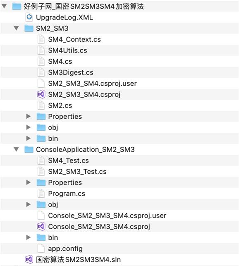The width and height of the screenshot is (239, 266).
Task: Click the ConsoleApplication_SM2_SM3 folder icon
Action: click(x=29, y=149)
